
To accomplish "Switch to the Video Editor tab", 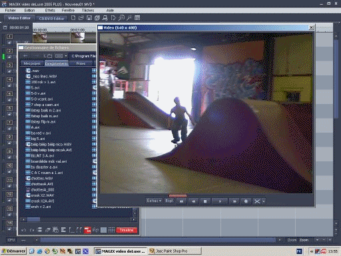I will tap(19, 18).
